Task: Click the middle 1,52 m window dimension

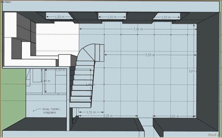Action: [113, 17]
